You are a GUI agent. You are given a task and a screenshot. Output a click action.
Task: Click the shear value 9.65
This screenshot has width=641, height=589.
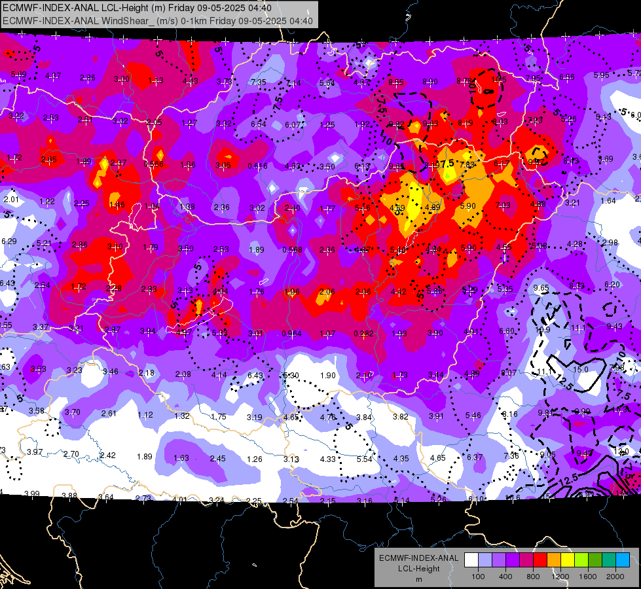541,288
